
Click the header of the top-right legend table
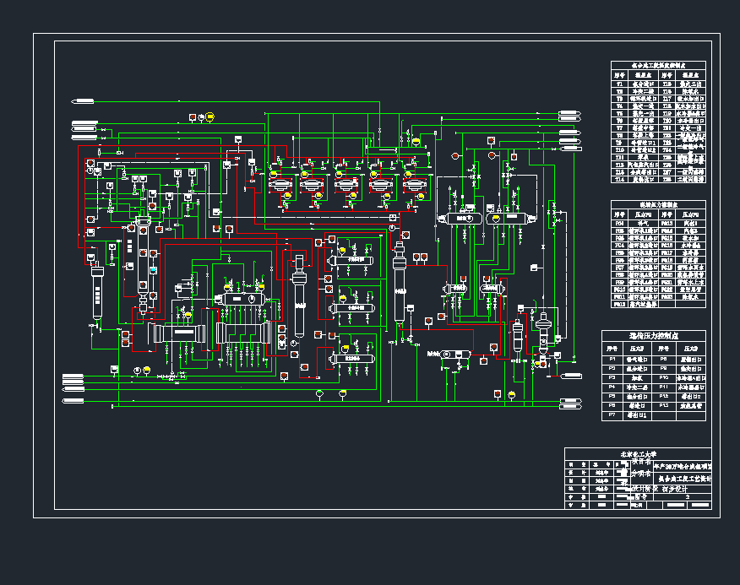pos(657,65)
